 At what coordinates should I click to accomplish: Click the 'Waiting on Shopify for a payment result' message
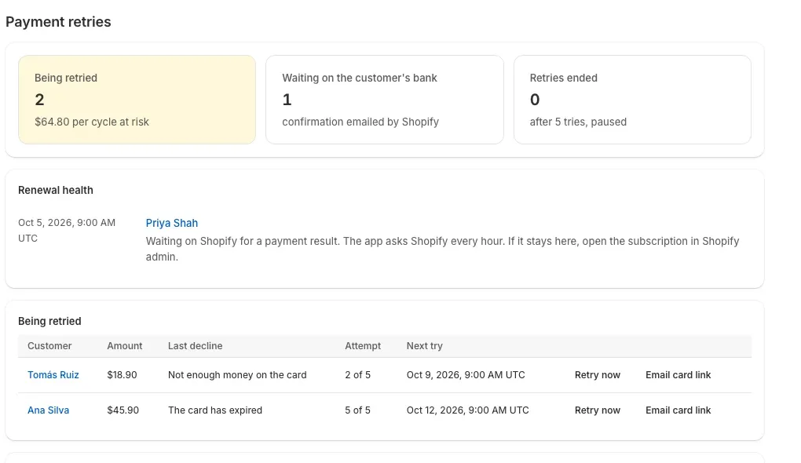click(x=442, y=249)
